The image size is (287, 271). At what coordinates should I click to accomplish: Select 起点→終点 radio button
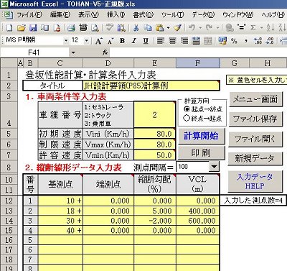coord(187,109)
